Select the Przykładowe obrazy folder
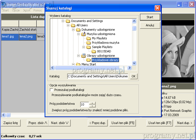This screenshot has height=140, width=196. click(x=105, y=60)
